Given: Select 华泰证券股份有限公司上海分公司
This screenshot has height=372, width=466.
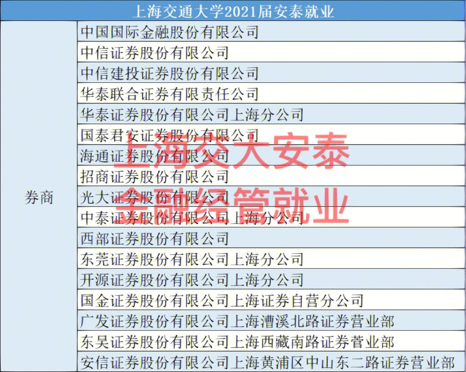Looking at the screenshot, I should click(x=271, y=114).
